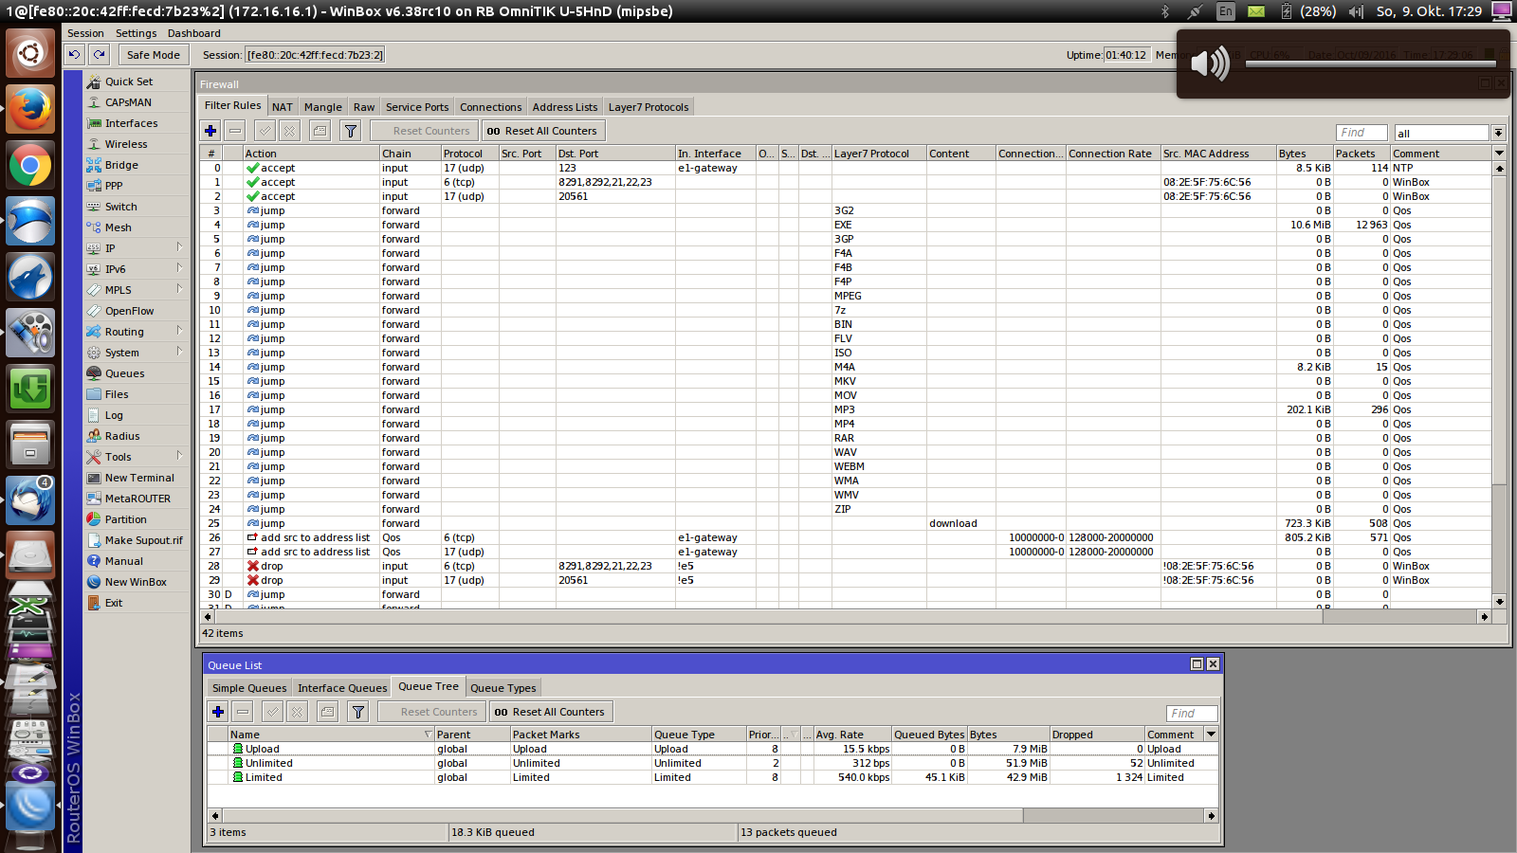The height and width of the screenshot is (853, 1517).
Task: Open the Address Lists tab
Action: 565,107
